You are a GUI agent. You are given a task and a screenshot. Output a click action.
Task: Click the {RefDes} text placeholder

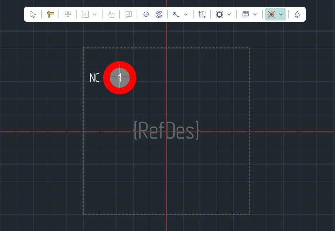click(x=166, y=130)
